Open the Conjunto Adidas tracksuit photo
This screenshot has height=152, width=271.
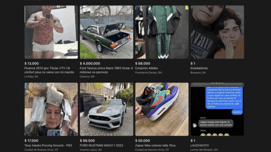(x=162, y=32)
